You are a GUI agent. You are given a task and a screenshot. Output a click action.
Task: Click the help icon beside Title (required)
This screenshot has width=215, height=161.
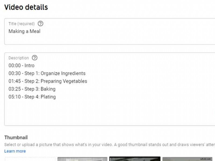coord(41,23)
